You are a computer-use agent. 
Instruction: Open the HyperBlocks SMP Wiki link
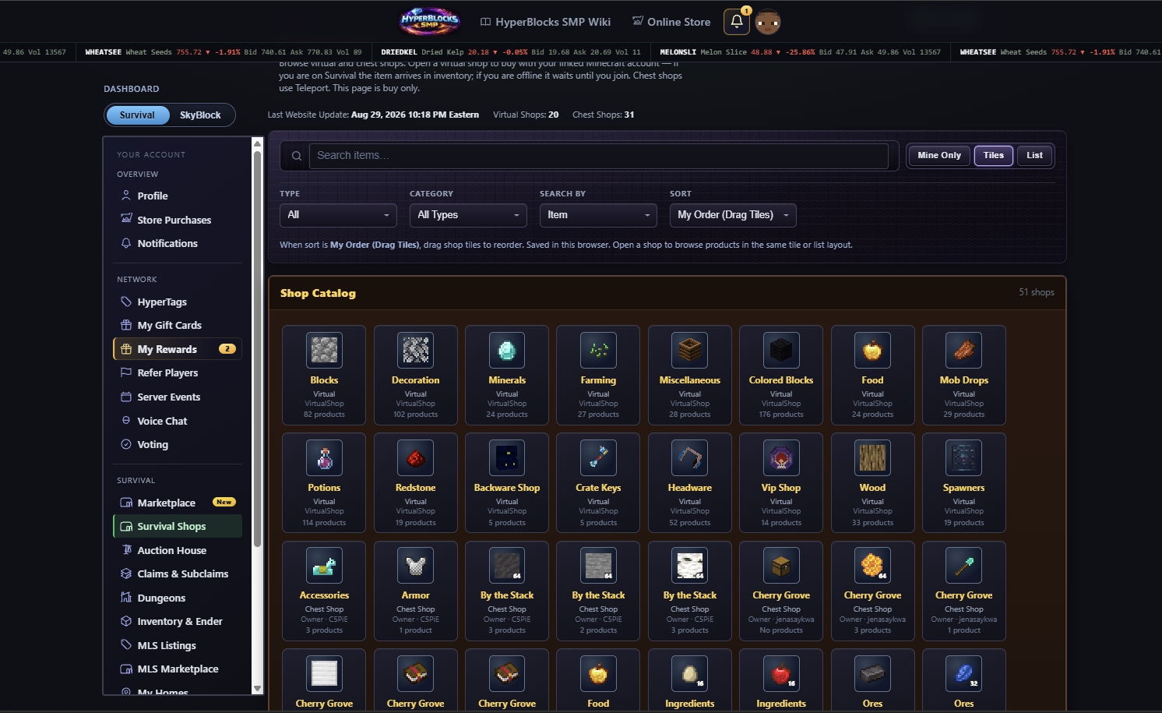click(545, 22)
